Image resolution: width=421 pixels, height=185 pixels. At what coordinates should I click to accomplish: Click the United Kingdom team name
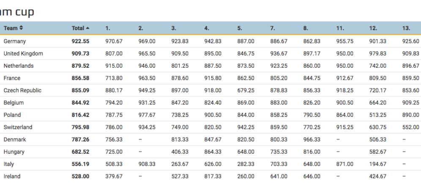point(23,54)
